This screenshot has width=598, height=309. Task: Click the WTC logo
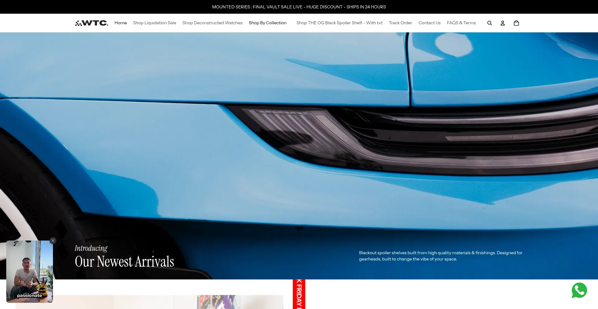[92, 23]
